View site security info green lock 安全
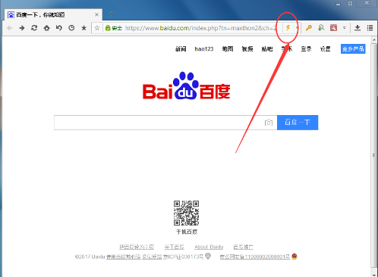 pos(114,28)
